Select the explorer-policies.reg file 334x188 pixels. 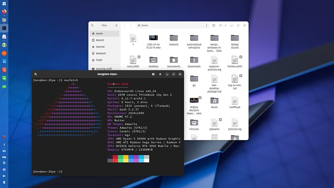pyautogui.click(x=214, y=63)
